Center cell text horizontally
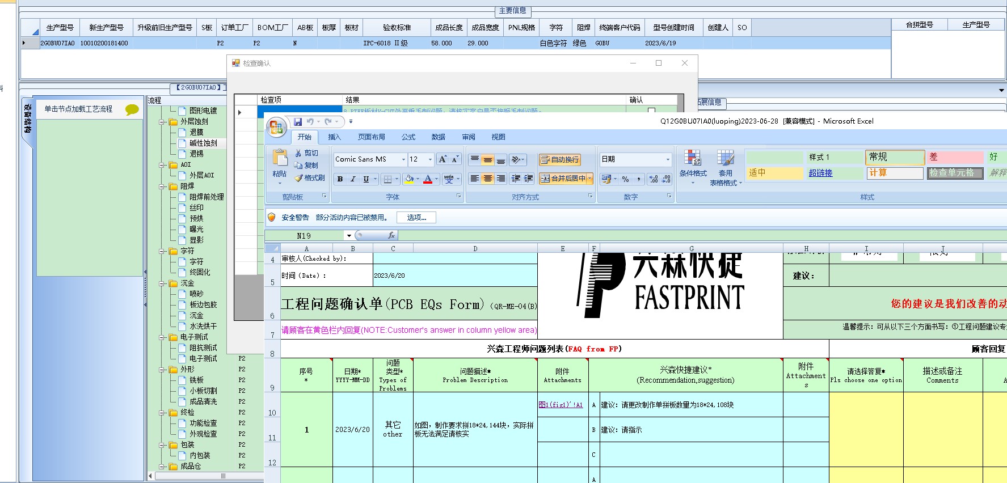This screenshot has width=1007, height=483. pos(488,179)
